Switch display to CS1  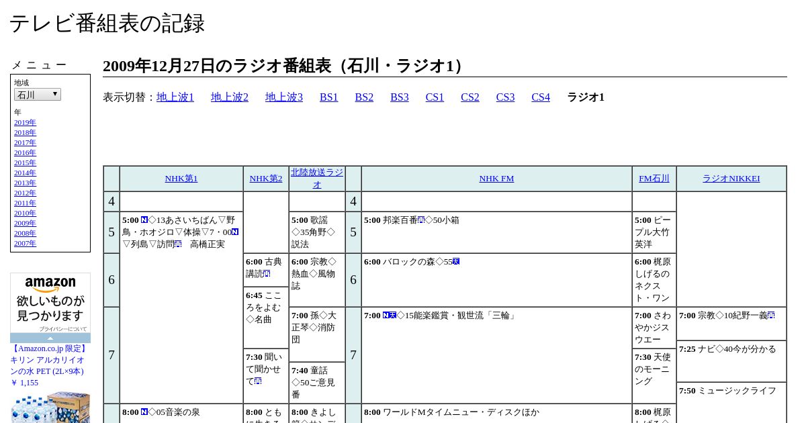435,97
